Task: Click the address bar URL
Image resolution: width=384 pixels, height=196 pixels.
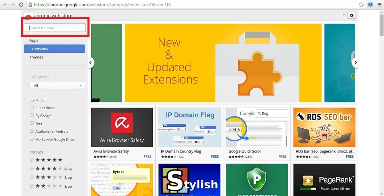Action: pos(102,5)
